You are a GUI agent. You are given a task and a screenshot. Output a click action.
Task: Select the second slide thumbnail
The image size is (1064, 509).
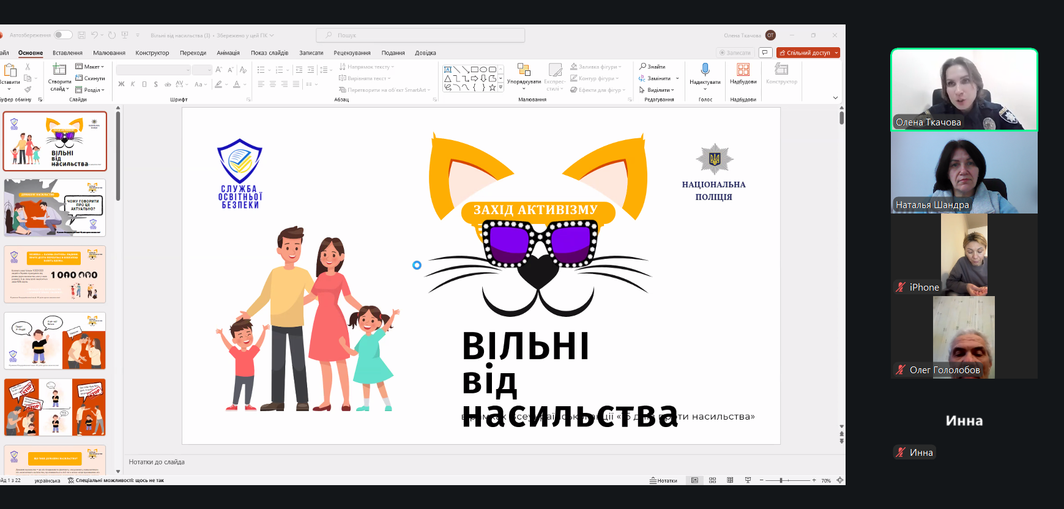55,207
